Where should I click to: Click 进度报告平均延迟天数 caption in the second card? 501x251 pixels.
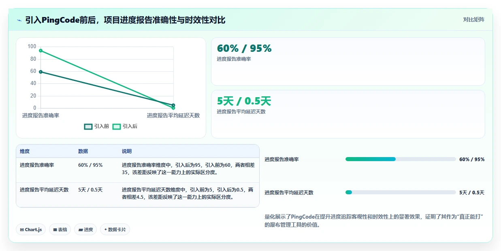click(x=241, y=112)
